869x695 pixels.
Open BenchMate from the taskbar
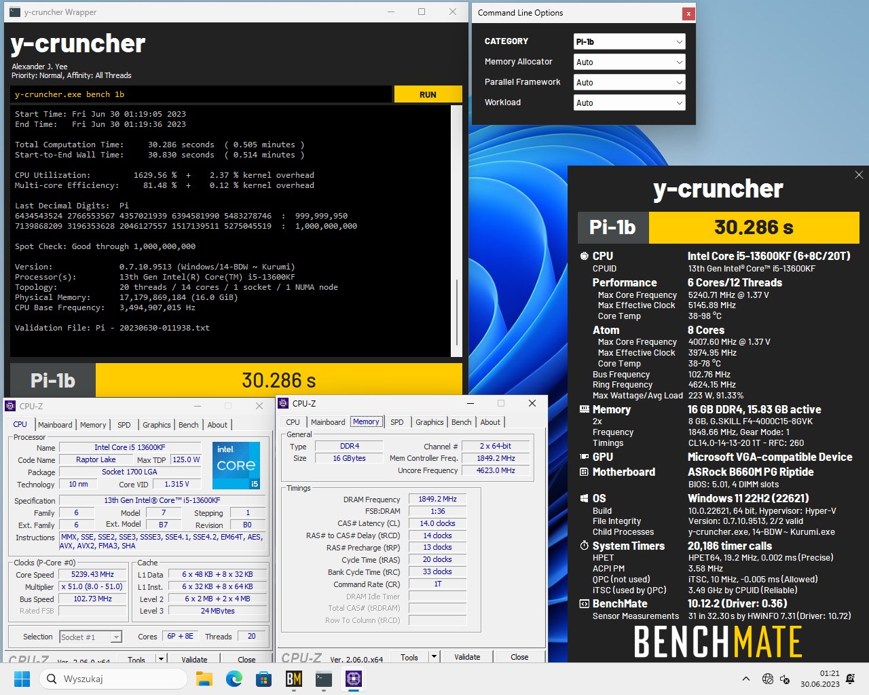[x=294, y=679]
